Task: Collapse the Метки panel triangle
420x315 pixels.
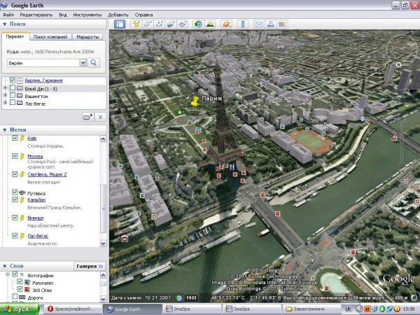Action: pyautogui.click(x=5, y=130)
